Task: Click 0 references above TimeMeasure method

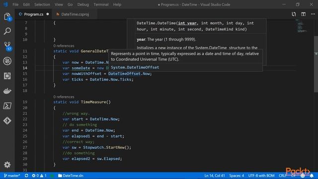Action: click(x=64, y=97)
